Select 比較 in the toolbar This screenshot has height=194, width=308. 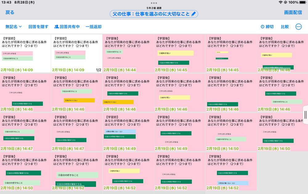coord(285,27)
